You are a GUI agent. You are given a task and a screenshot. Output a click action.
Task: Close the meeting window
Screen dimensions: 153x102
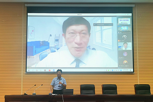pos(130,15)
